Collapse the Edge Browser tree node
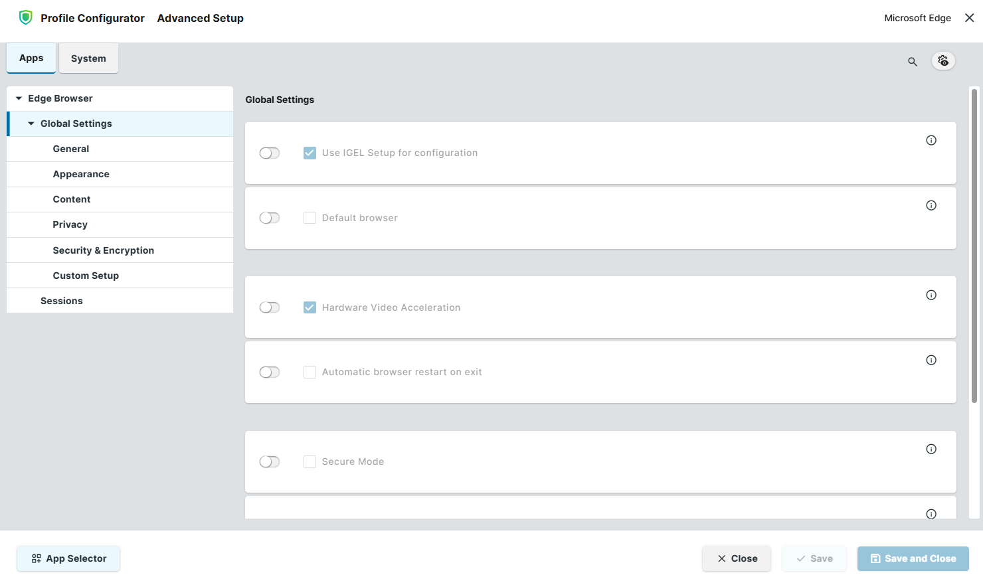Viewport: 983px width, 577px height. [x=19, y=98]
